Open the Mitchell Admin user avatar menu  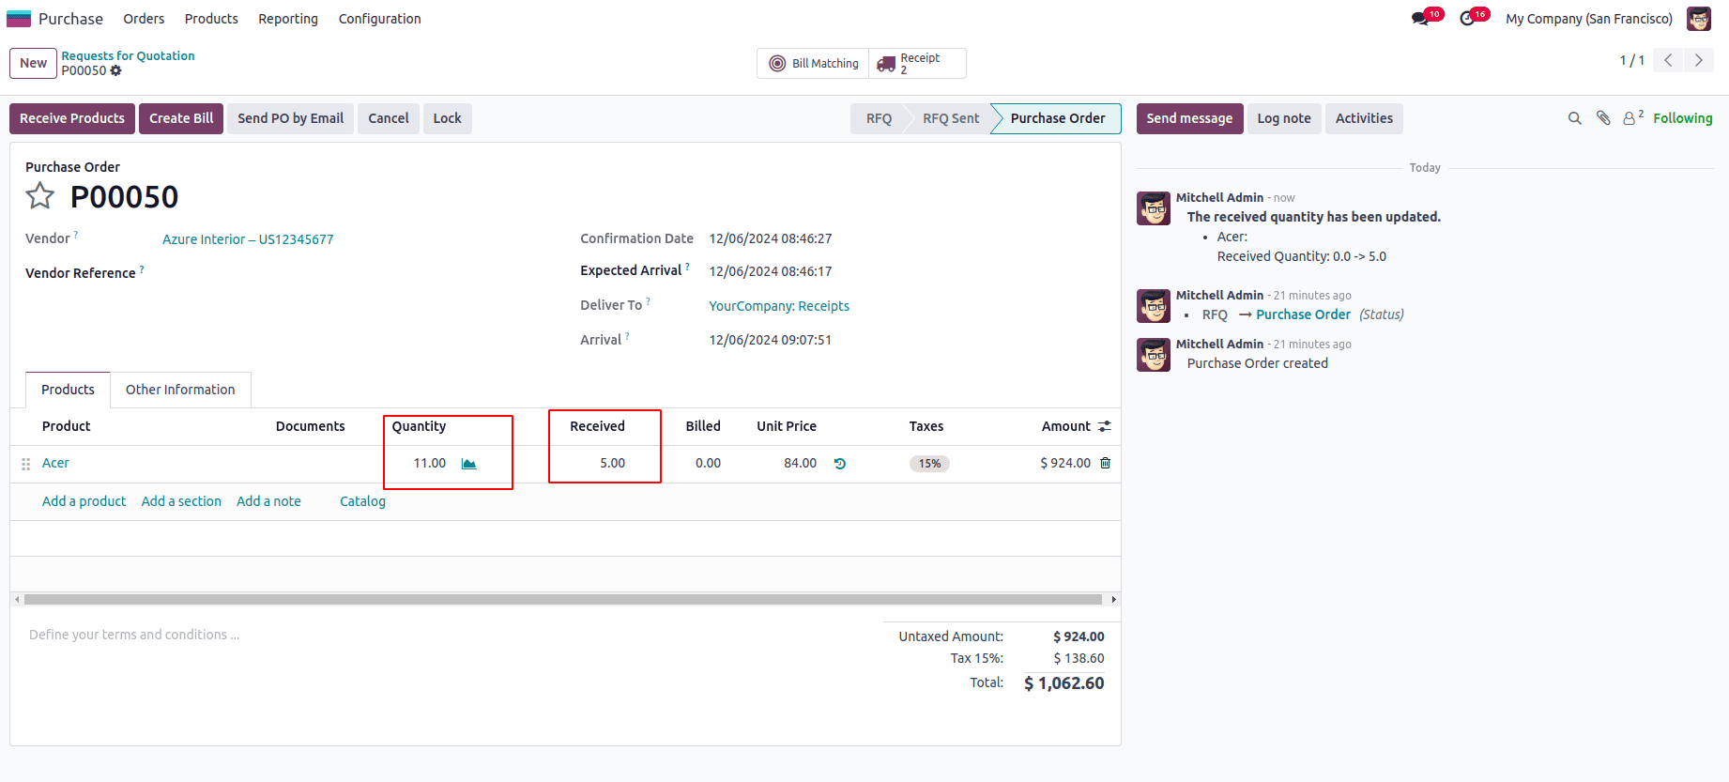(1699, 19)
